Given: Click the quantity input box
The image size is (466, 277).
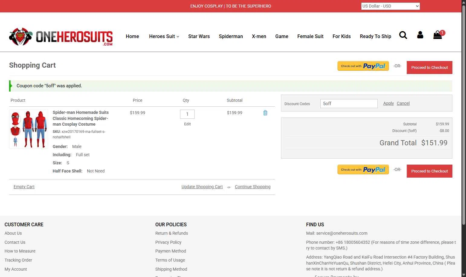Looking at the screenshot, I should (x=187, y=114).
